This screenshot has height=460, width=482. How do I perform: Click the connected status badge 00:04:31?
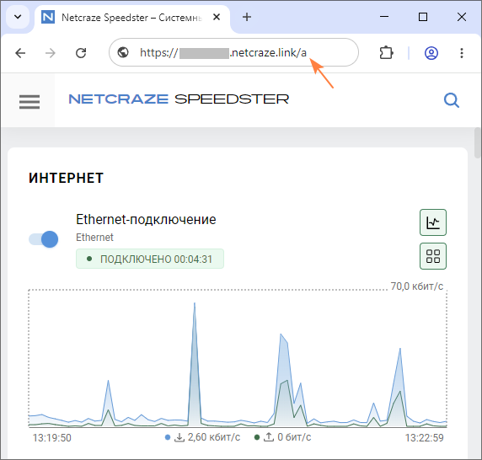coord(150,259)
